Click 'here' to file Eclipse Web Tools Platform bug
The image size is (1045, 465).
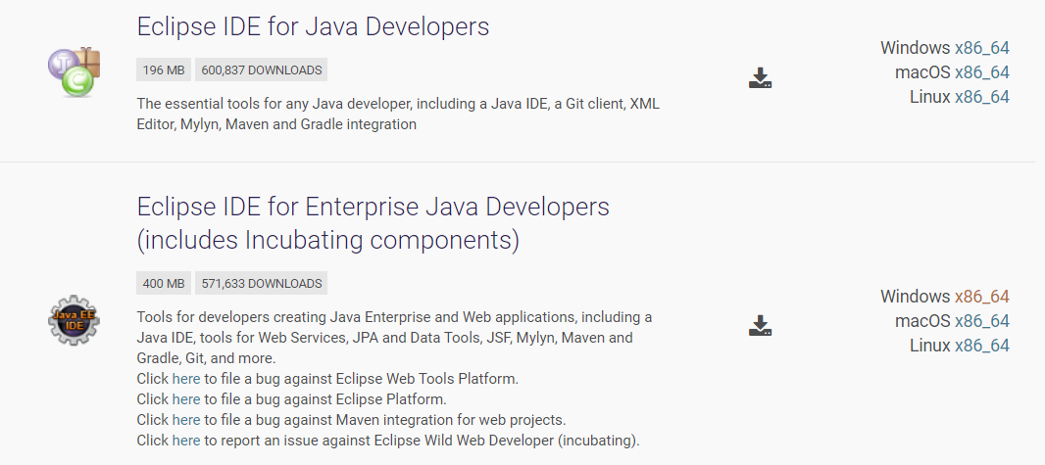pos(186,379)
